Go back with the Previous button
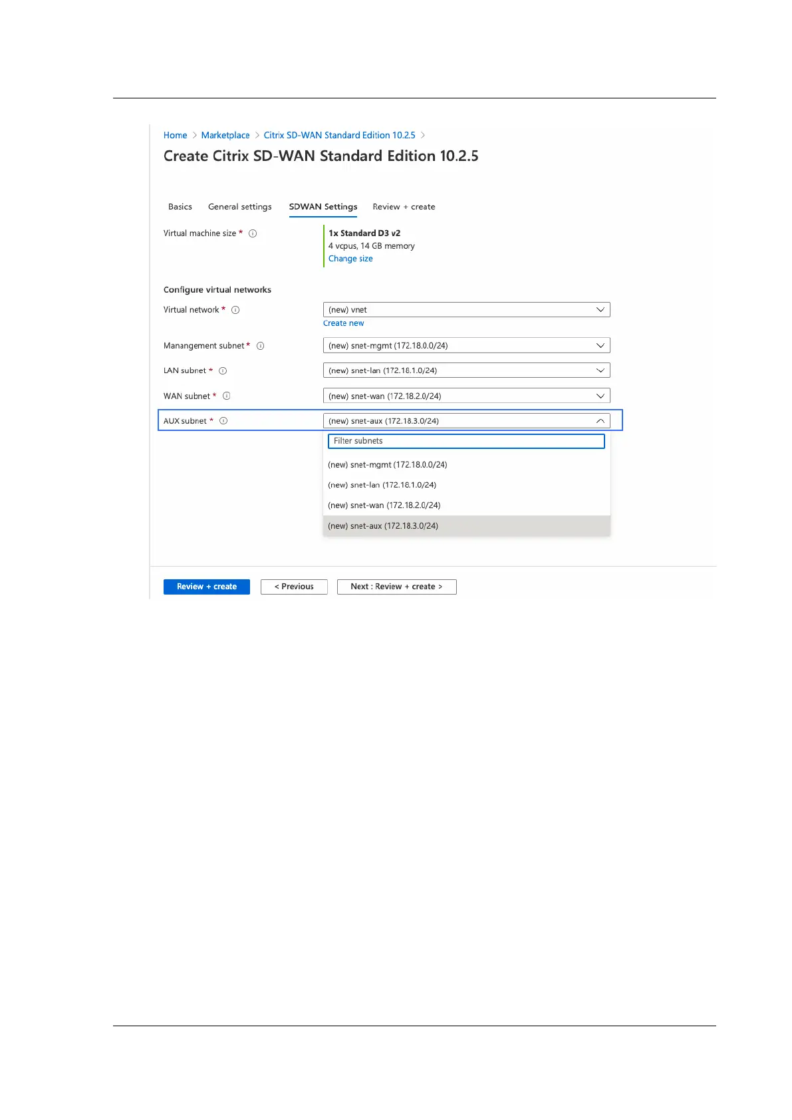The height and width of the screenshot is (1120, 792). (294, 587)
